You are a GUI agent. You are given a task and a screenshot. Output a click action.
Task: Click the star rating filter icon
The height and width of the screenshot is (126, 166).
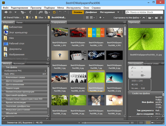[100, 18]
